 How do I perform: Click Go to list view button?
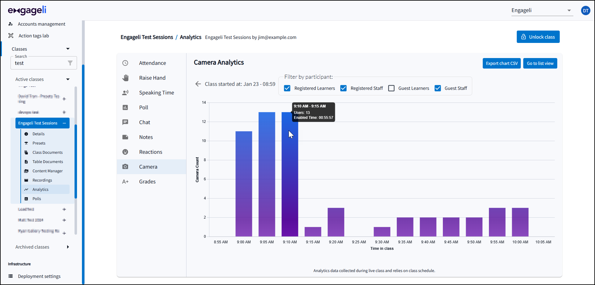tap(540, 63)
